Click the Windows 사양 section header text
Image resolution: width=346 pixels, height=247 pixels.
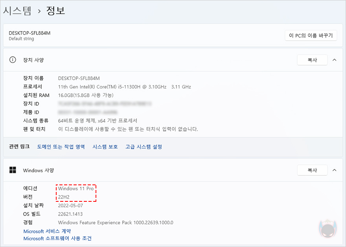(x=39, y=170)
